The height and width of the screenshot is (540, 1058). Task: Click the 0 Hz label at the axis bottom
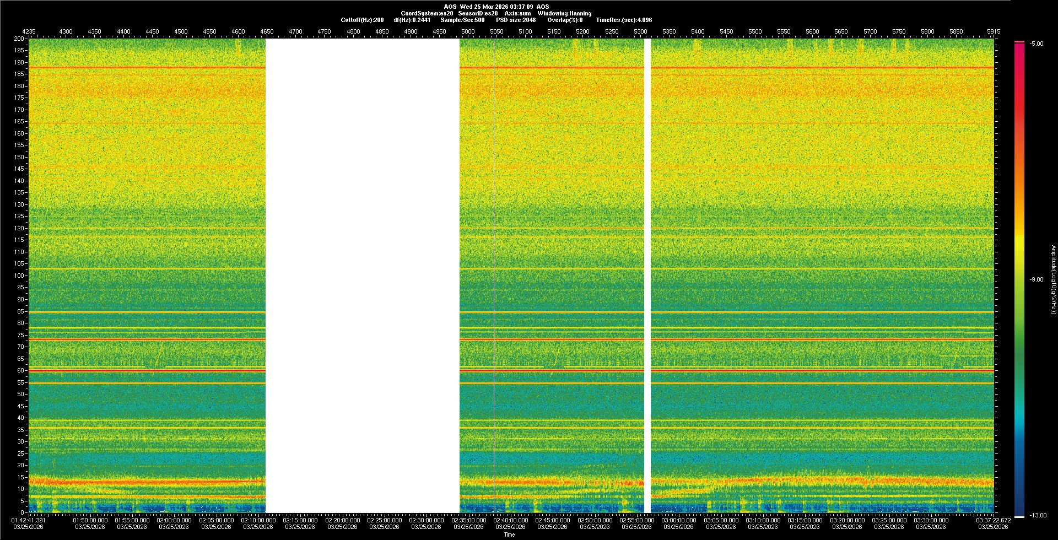click(23, 512)
